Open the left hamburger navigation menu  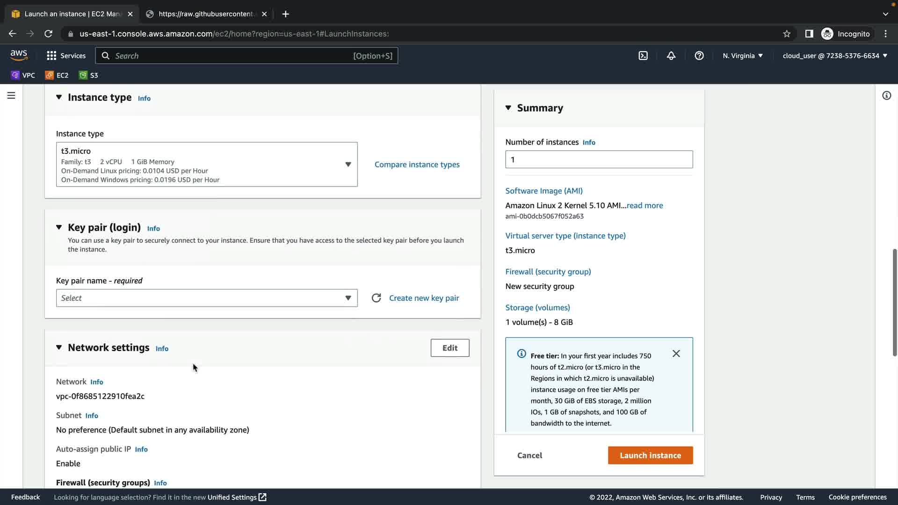pyautogui.click(x=11, y=95)
